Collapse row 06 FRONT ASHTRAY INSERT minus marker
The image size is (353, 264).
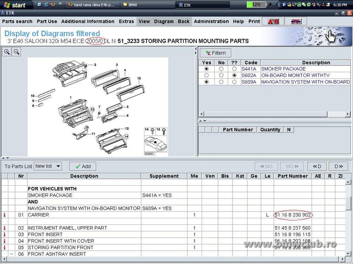pyautogui.click(x=11, y=254)
